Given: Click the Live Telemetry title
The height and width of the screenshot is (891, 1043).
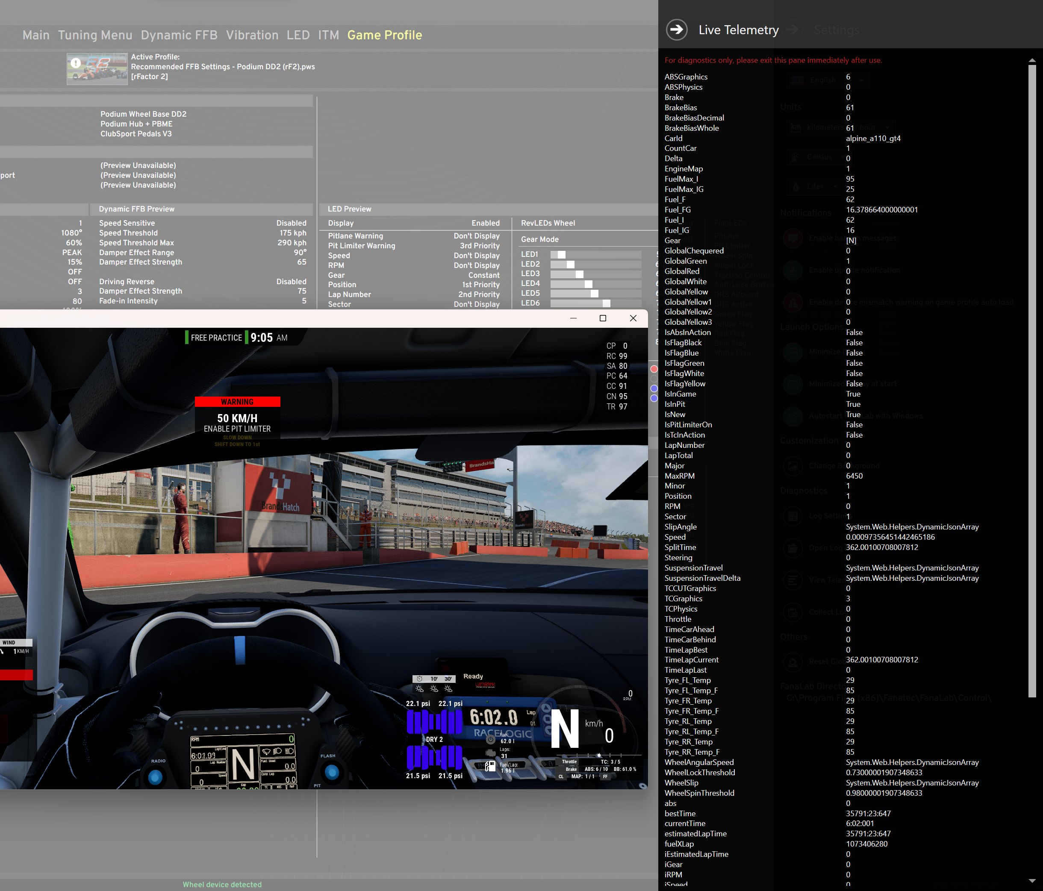Looking at the screenshot, I should [x=739, y=30].
